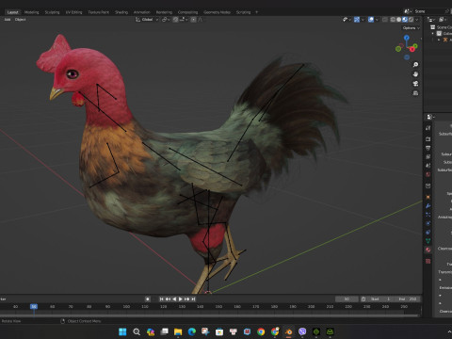
Task: Open the Add menu in the viewport header
Action: [8, 20]
